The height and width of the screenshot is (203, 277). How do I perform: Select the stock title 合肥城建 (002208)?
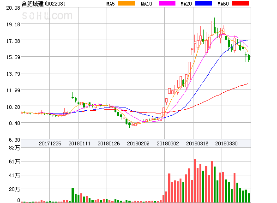[x=43, y=4]
